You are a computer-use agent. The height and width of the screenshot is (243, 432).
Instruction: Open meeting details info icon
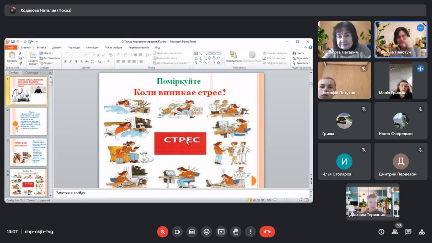(x=381, y=232)
